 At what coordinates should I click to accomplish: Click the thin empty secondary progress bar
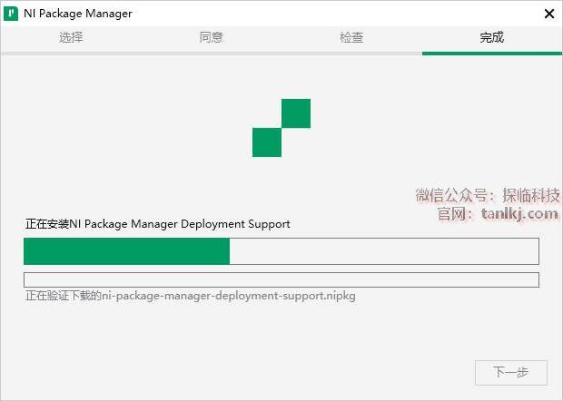tap(281, 279)
